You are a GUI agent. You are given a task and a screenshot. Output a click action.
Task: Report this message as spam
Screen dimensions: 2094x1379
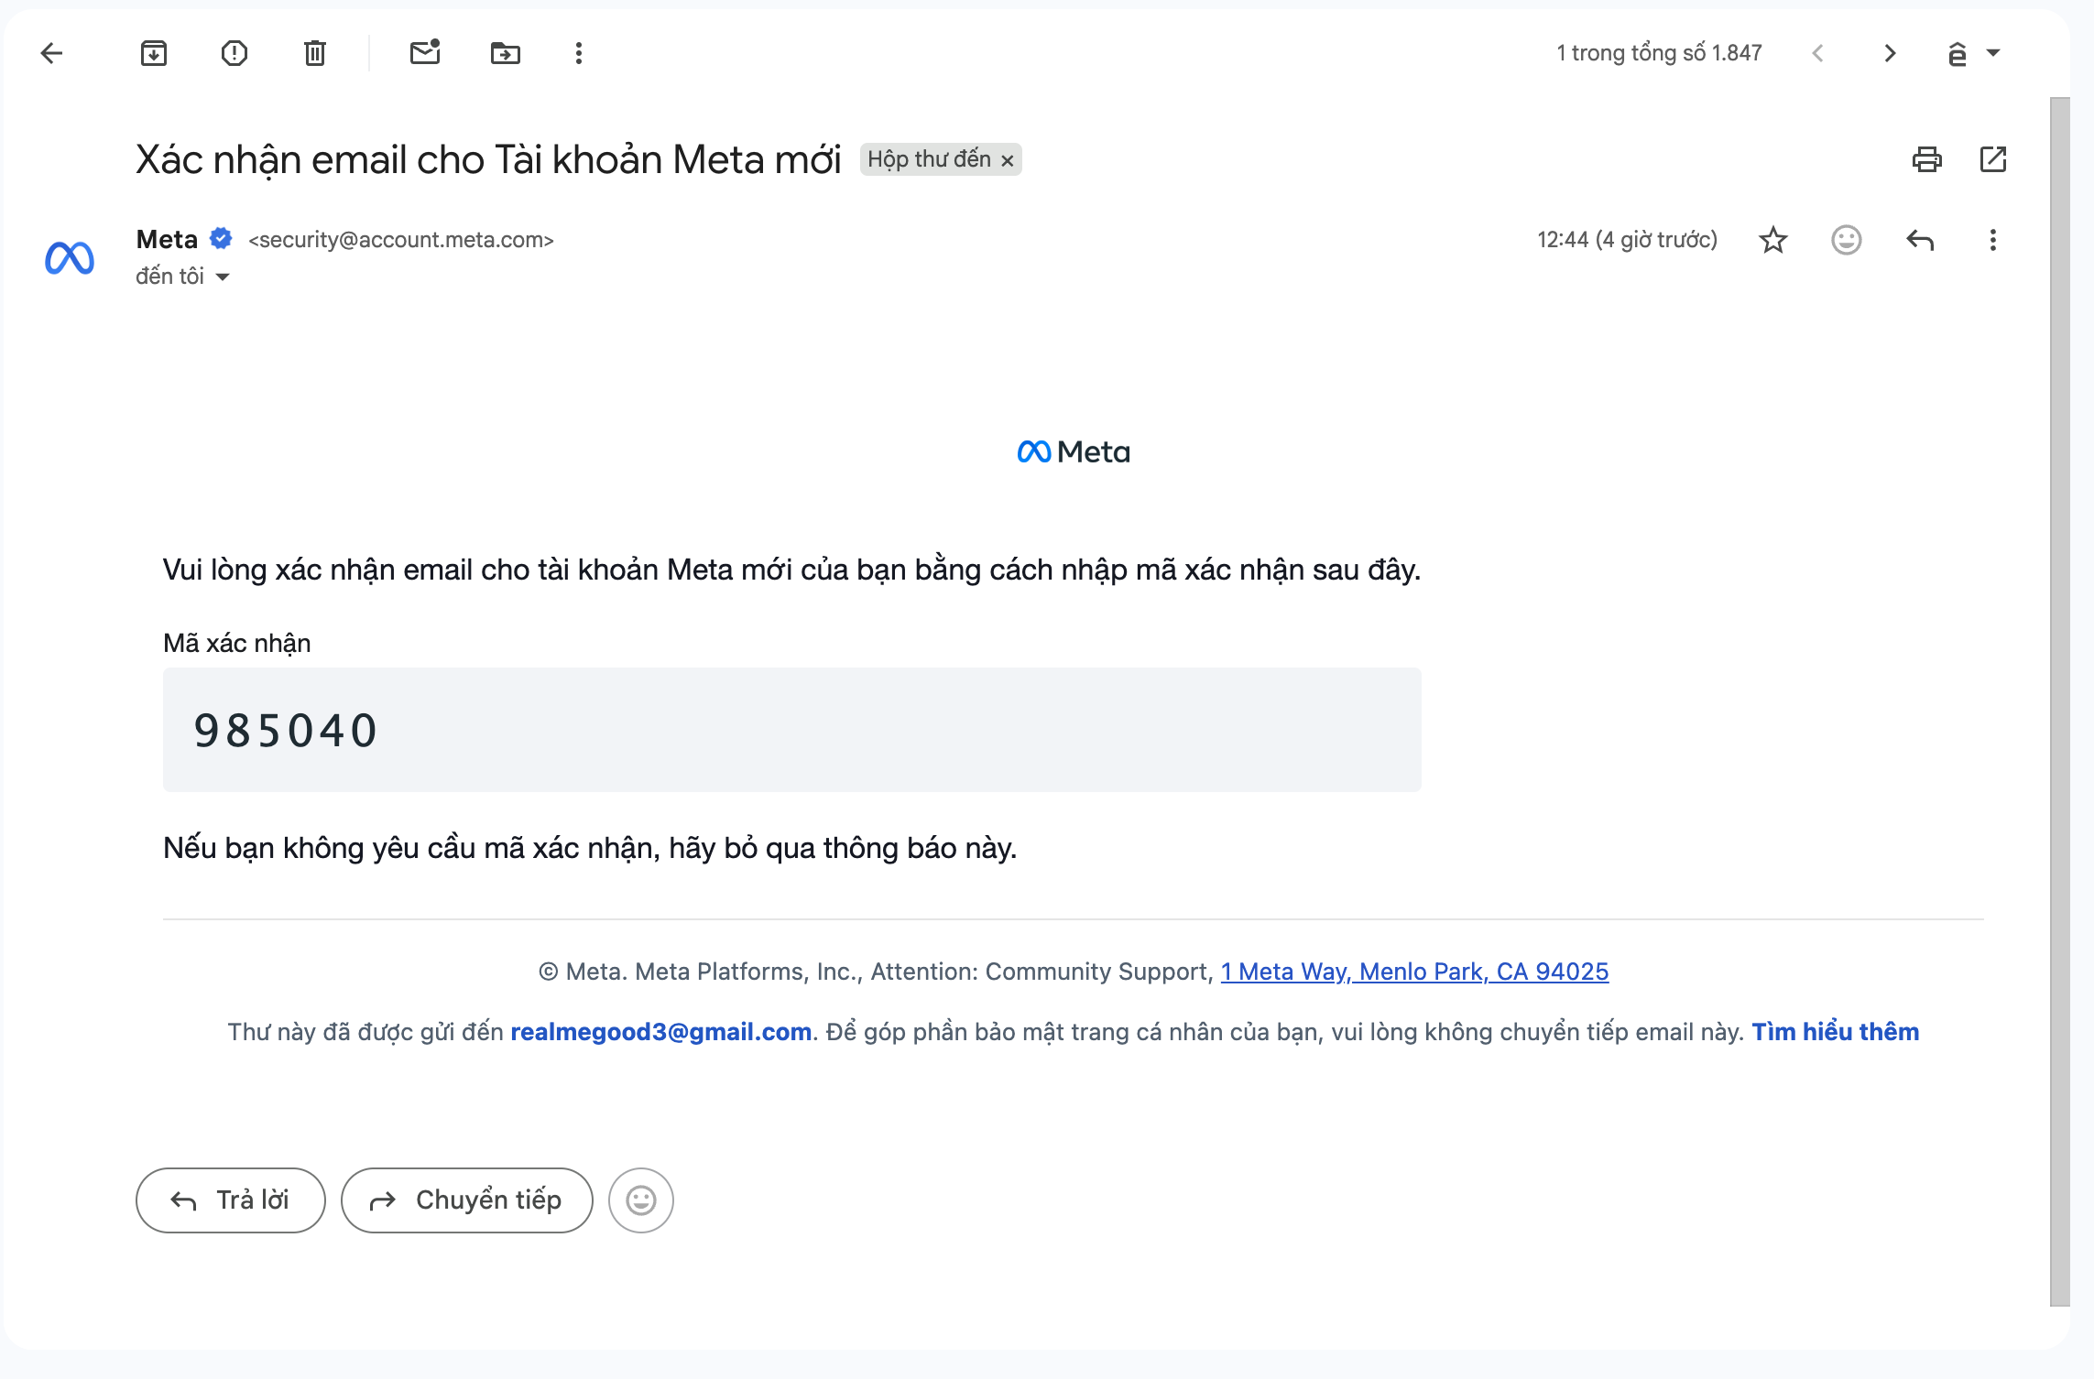coord(234,53)
